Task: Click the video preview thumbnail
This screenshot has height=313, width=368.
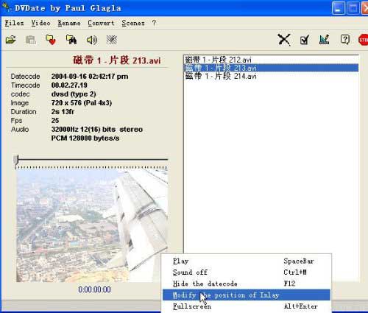Action: (92, 226)
